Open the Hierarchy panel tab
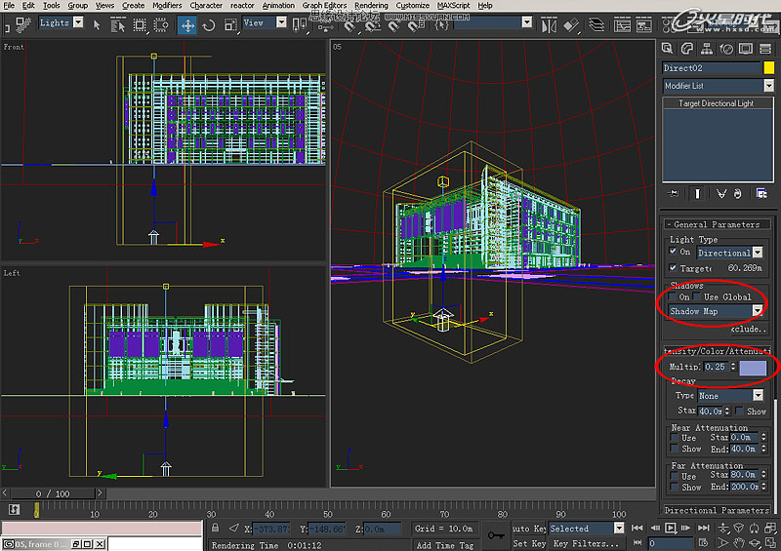 click(705, 48)
